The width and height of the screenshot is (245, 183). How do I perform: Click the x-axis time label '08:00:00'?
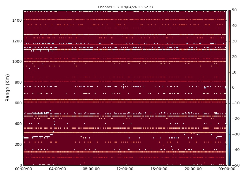[x=91, y=169]
